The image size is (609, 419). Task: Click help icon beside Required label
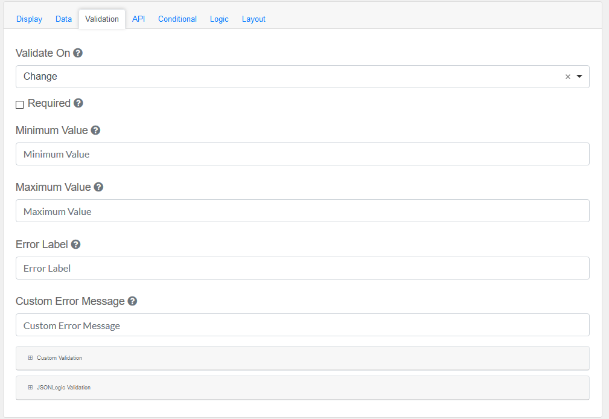click(x=78, y=103)
